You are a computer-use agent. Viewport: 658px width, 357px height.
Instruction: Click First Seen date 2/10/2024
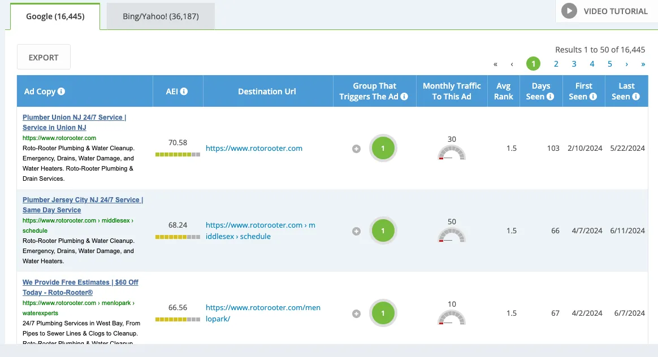[x=585, y=148]
